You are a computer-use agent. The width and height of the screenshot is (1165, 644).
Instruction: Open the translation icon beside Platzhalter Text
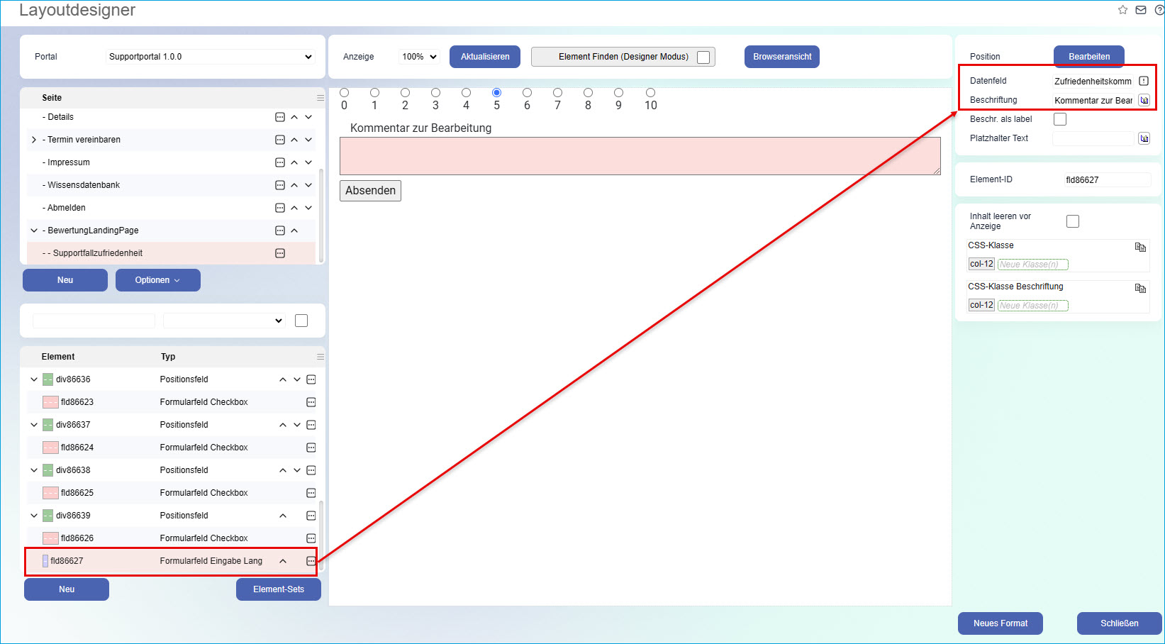1144,138
